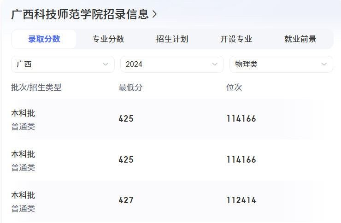Click chevron in the 2024 selector
341x223 pixels.
[x=215, y=65]
